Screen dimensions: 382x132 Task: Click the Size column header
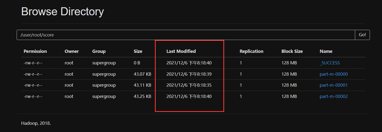(x=138, y=51)
